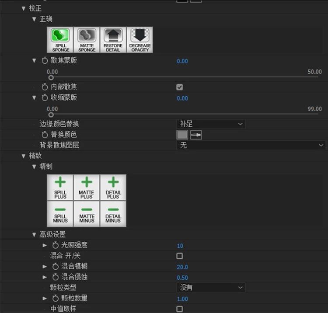Screen dimensions: 328x313
Task: Click the 替换颜色 eyedropper icon
Action: [x=196, y=135]
